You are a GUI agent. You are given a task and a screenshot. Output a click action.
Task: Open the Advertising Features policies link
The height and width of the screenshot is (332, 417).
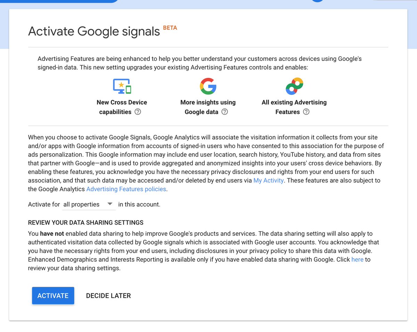pyautogui.click(x=126, y=189)
